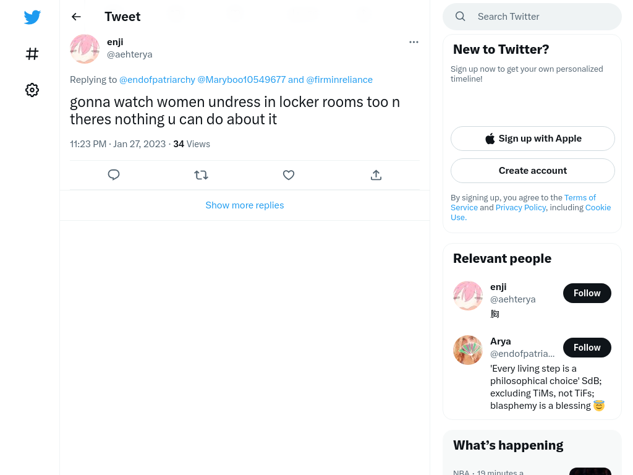Follow enji in Relevant people

(587, 293)
